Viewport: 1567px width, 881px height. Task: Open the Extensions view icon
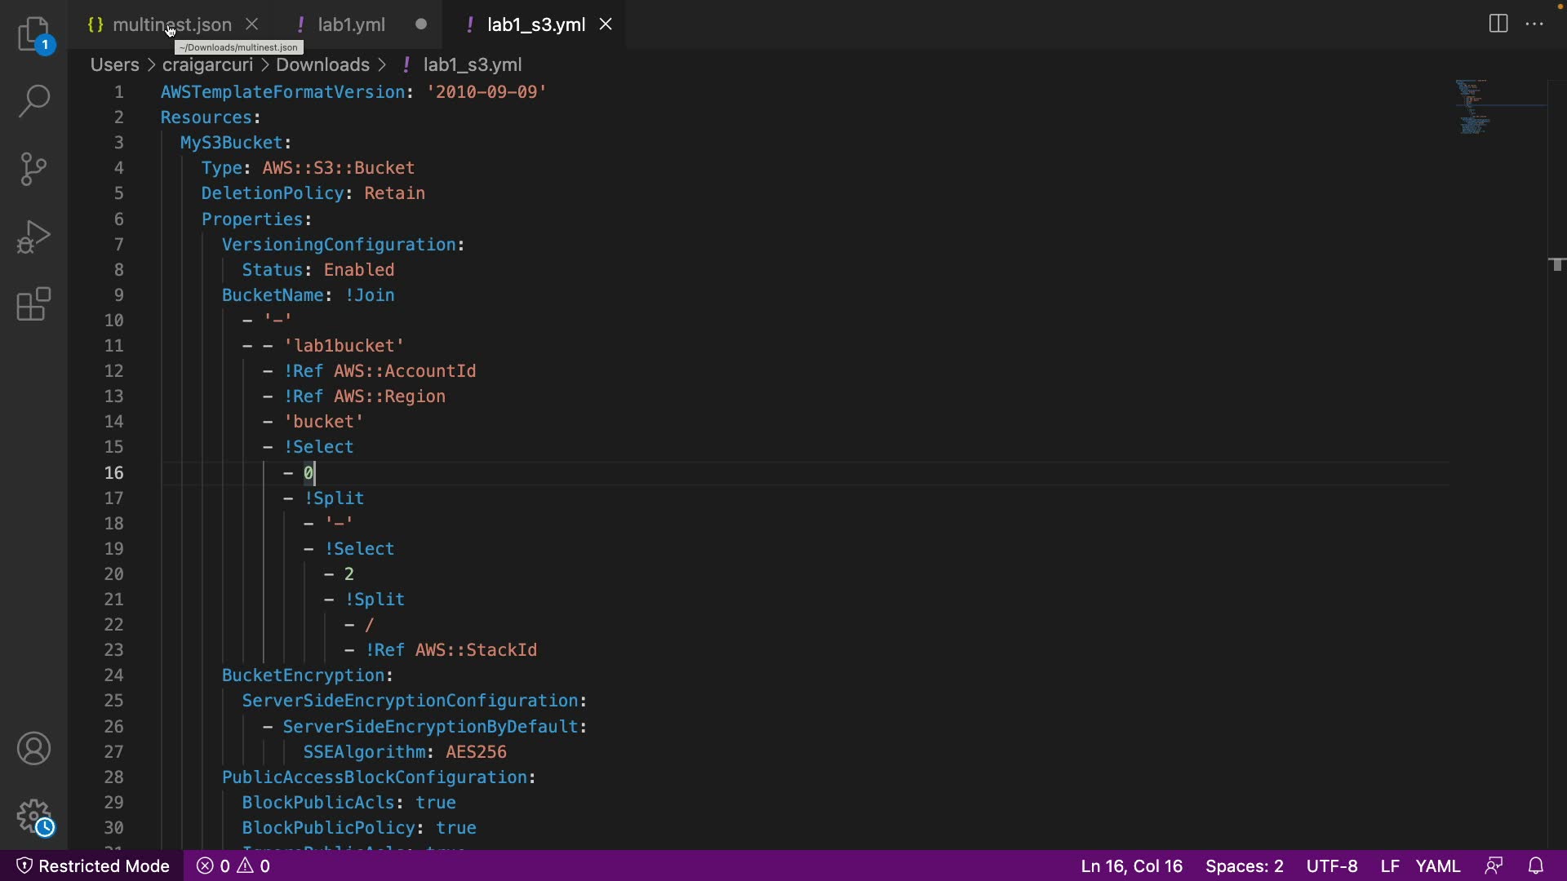pos(34,304)
